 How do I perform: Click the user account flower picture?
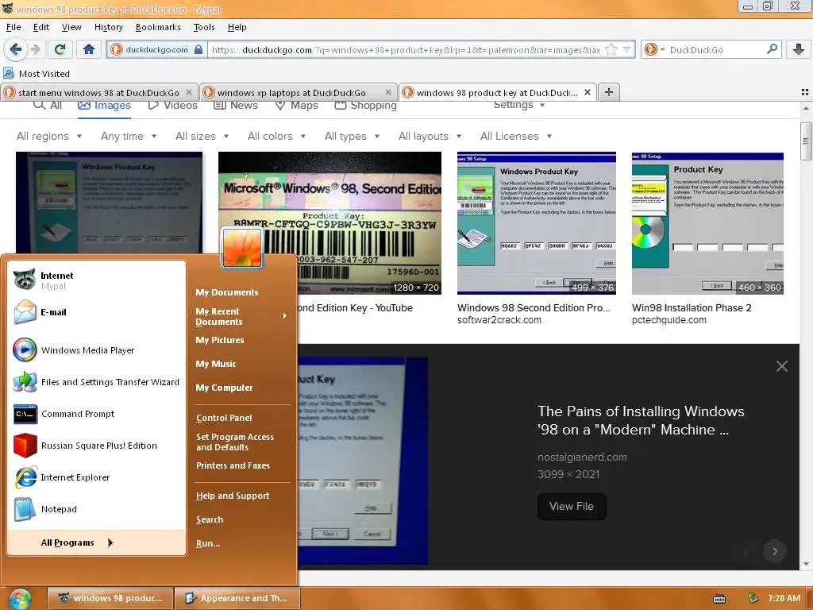pos(242,248)
